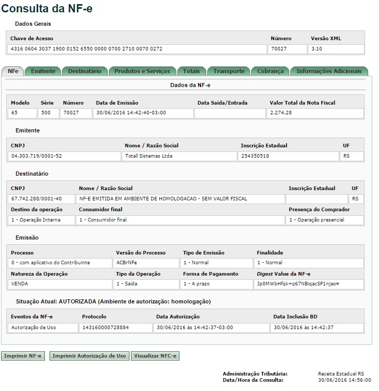Click the ACBrNFe process version field
This screenshot has height=391, width=379.
click(x=146, y=263)
